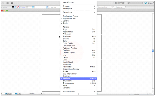Open the Swatches panel
155x96 pixels.
coord(79,76)
